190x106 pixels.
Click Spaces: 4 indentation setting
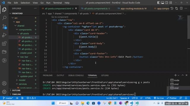point(125,98)
